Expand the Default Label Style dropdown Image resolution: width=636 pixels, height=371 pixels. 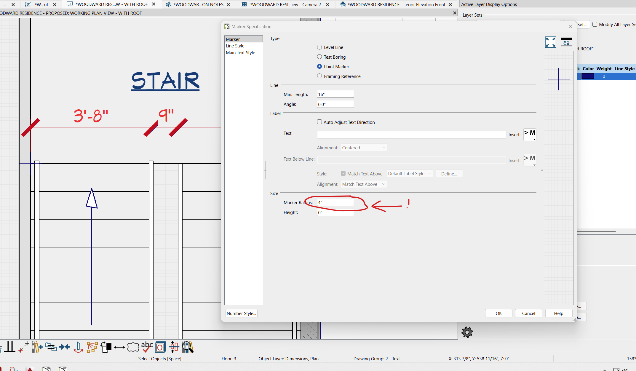pos(410,174)
